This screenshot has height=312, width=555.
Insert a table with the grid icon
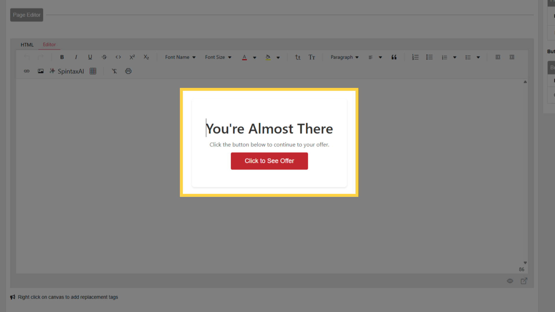click(x=93, y=71)
